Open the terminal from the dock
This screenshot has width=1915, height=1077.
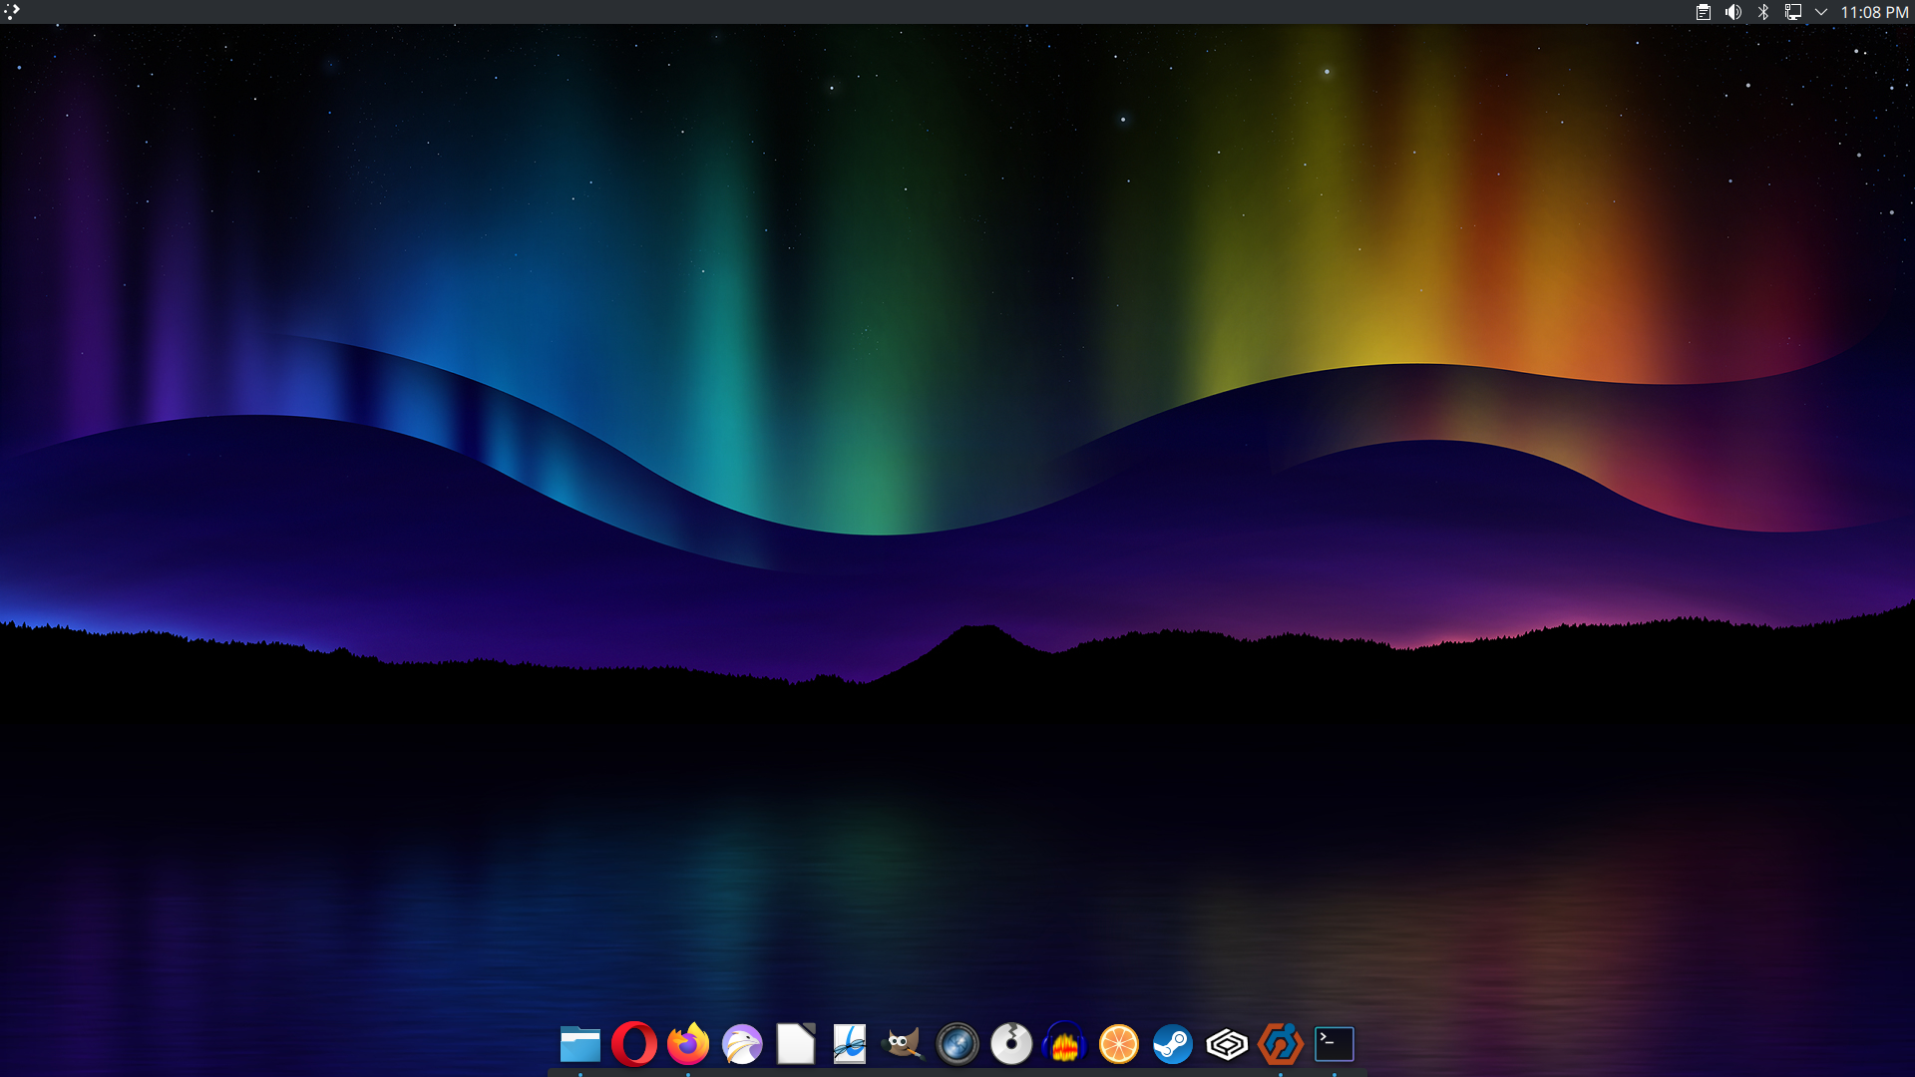tap(1334, 1044)
